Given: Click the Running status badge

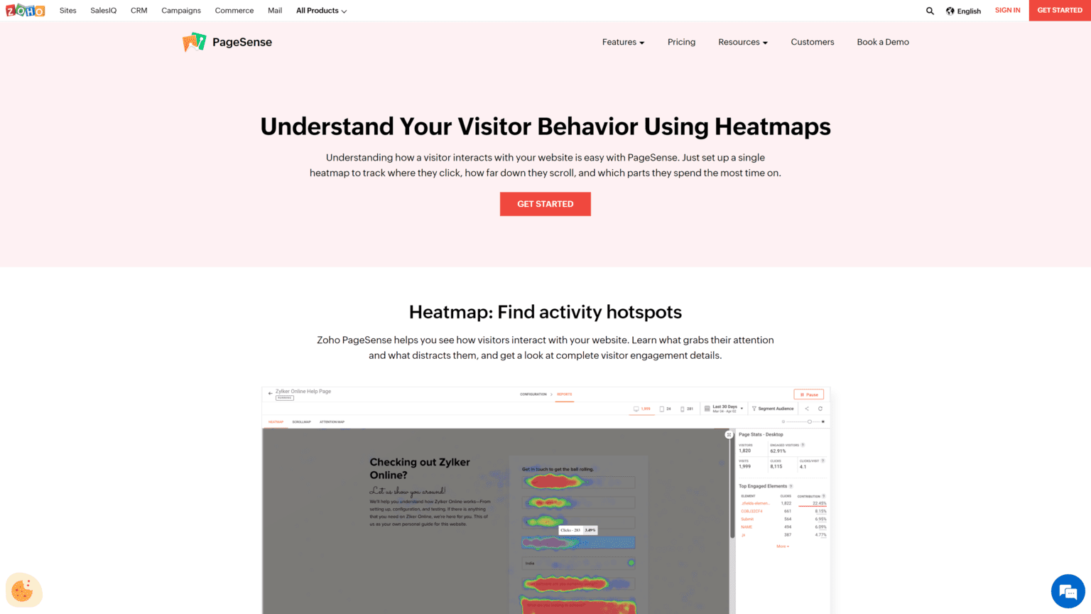Looking at the screenshot, I should [284, 398].
